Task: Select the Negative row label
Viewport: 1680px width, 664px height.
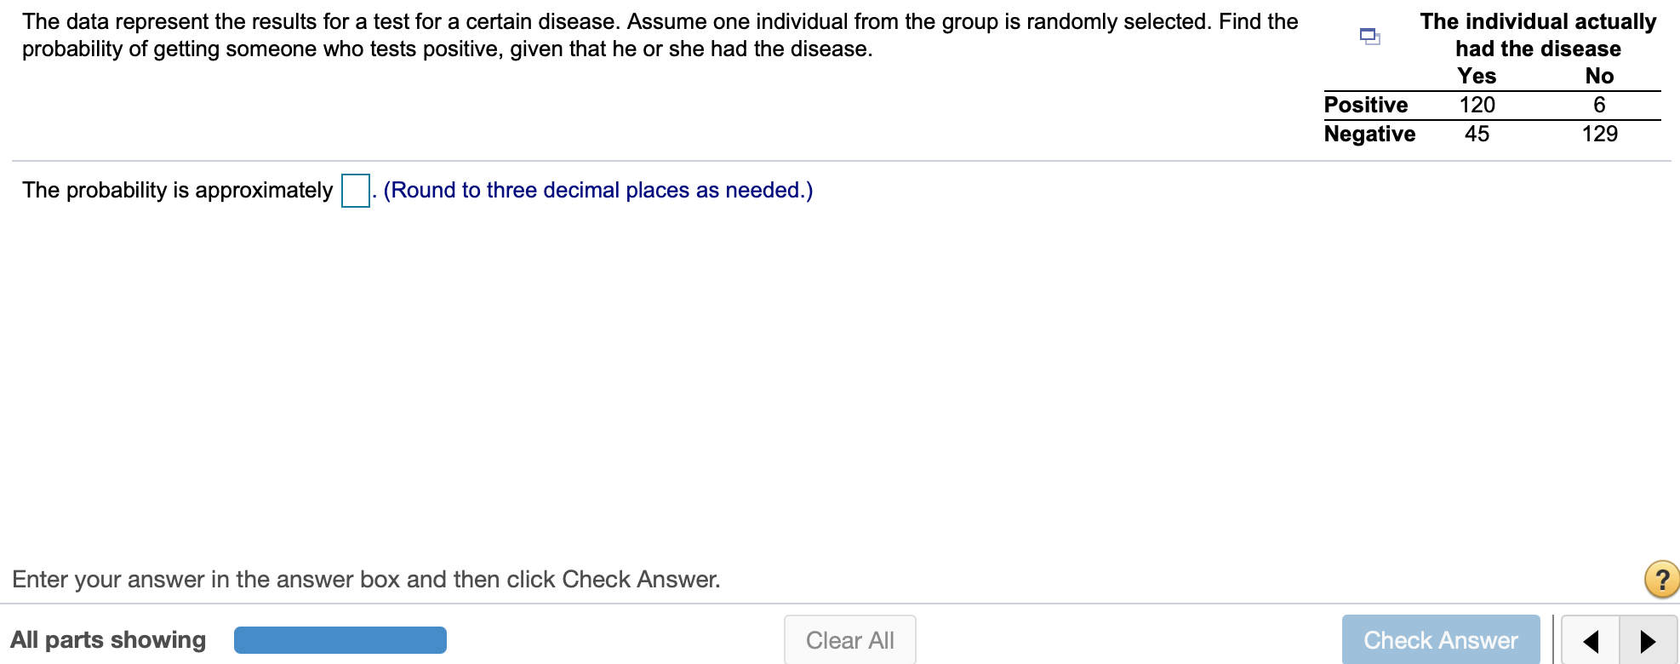Action: click(x=1369, y=134)
